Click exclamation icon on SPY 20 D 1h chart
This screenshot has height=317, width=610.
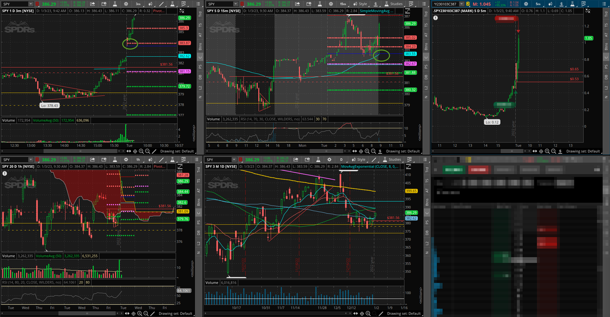(5, 173)
